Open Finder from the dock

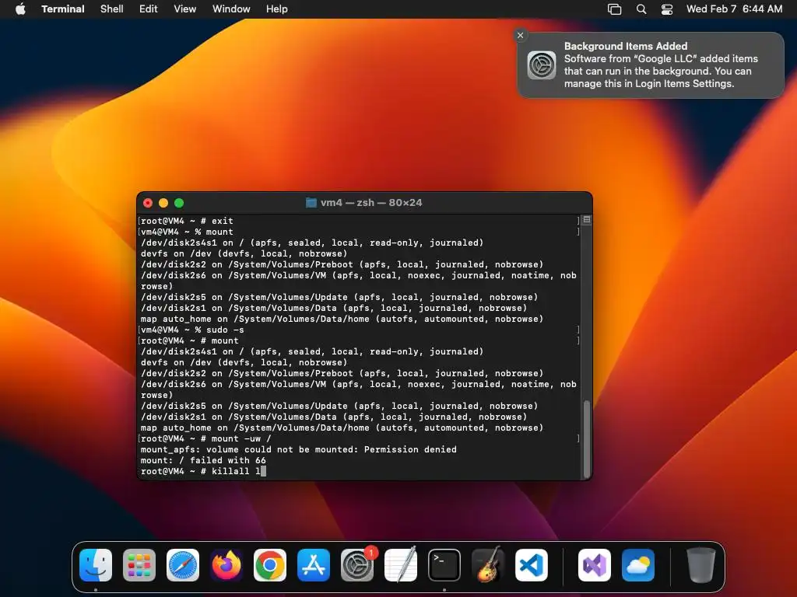96,565
